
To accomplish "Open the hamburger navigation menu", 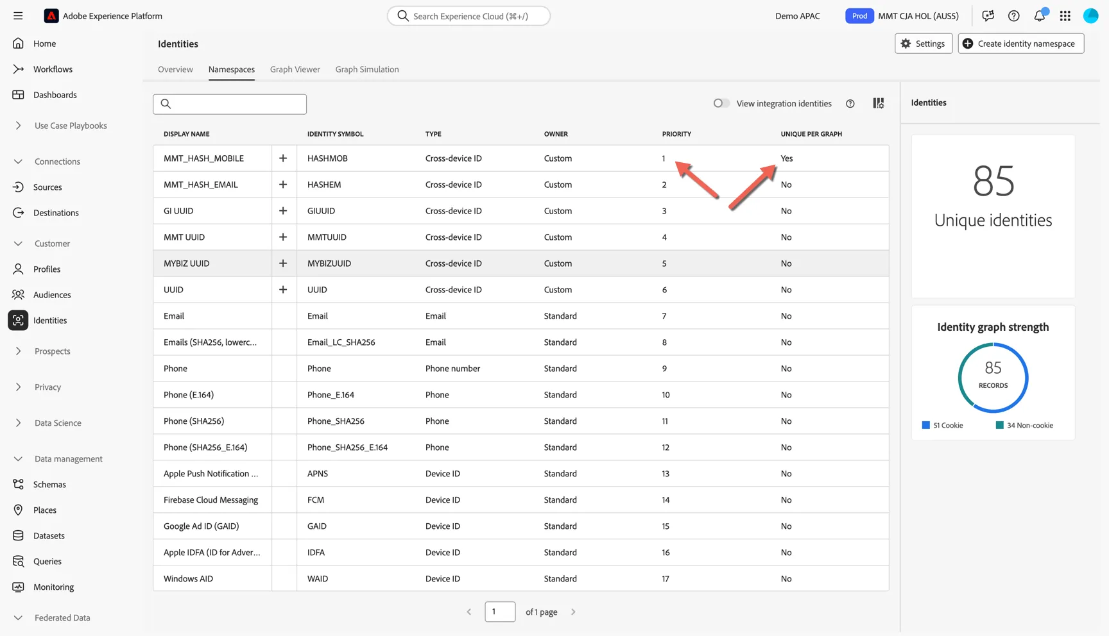I will tap(18, 16).
